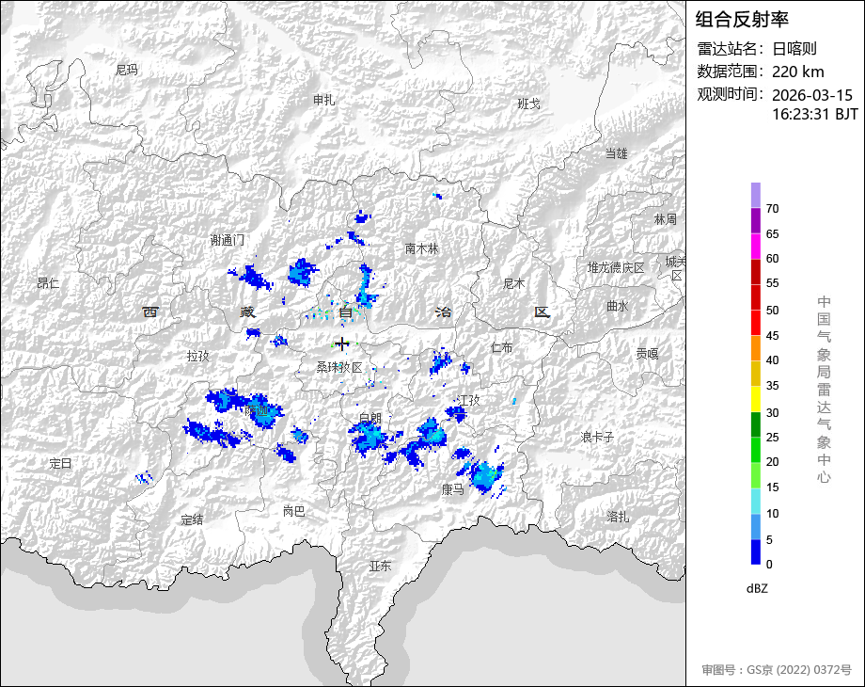The image size is (865, 687).
Task: Click the 观测时间 label
Action: 727,94
